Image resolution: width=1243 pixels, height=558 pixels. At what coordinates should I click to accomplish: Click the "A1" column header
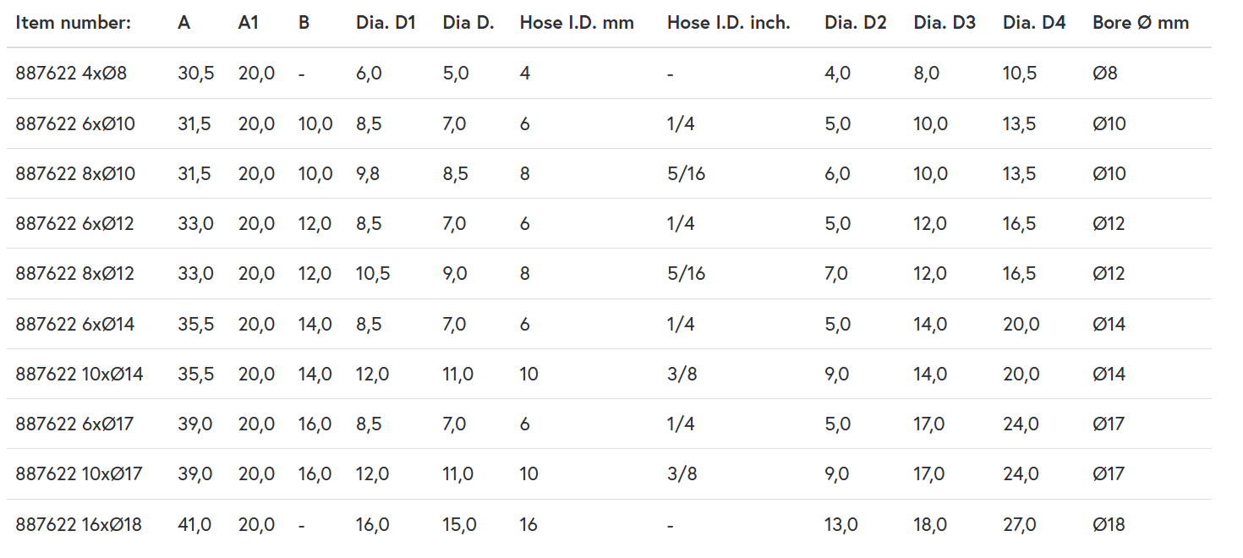coord(249,23)
